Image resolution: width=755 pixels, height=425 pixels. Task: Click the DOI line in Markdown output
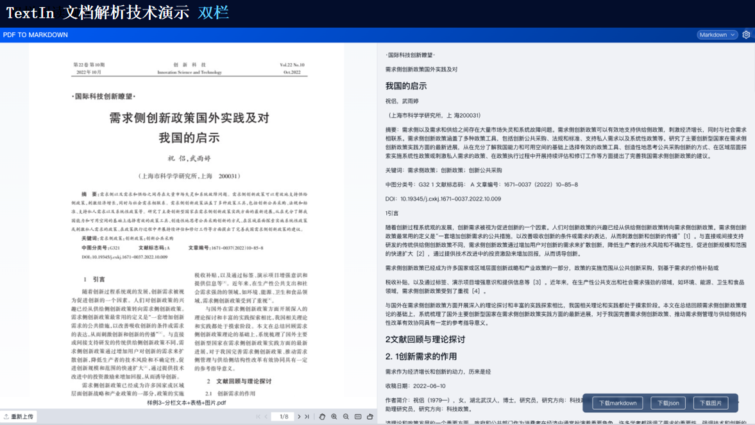coord(443,198)
